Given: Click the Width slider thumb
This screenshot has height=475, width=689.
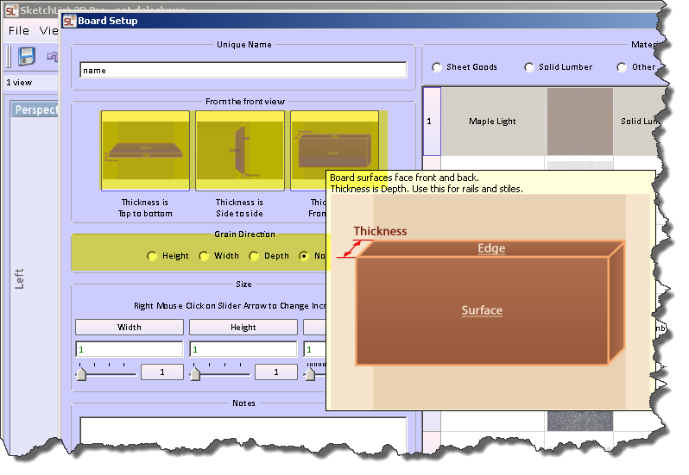Looking at the screenshot, I should pos(81,373).
